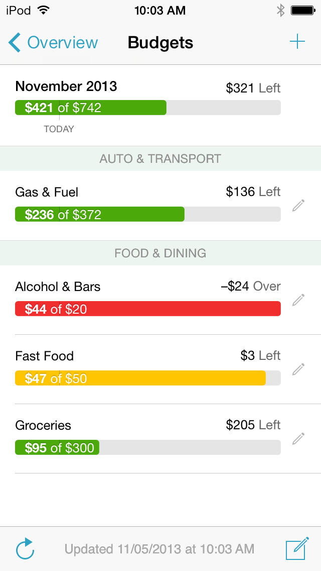Tap the Overview back link text
The width and height of the screenshot is (321, 571).
click(x=63, y=43)
